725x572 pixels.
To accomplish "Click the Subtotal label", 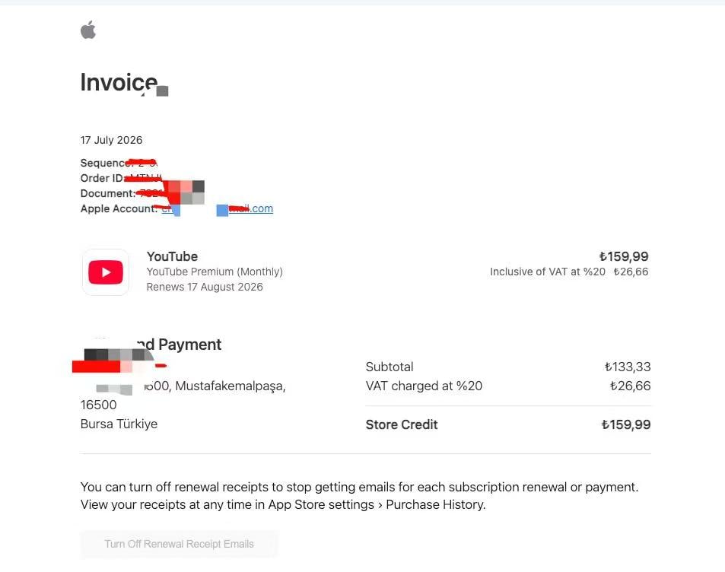I will point(390,367).
